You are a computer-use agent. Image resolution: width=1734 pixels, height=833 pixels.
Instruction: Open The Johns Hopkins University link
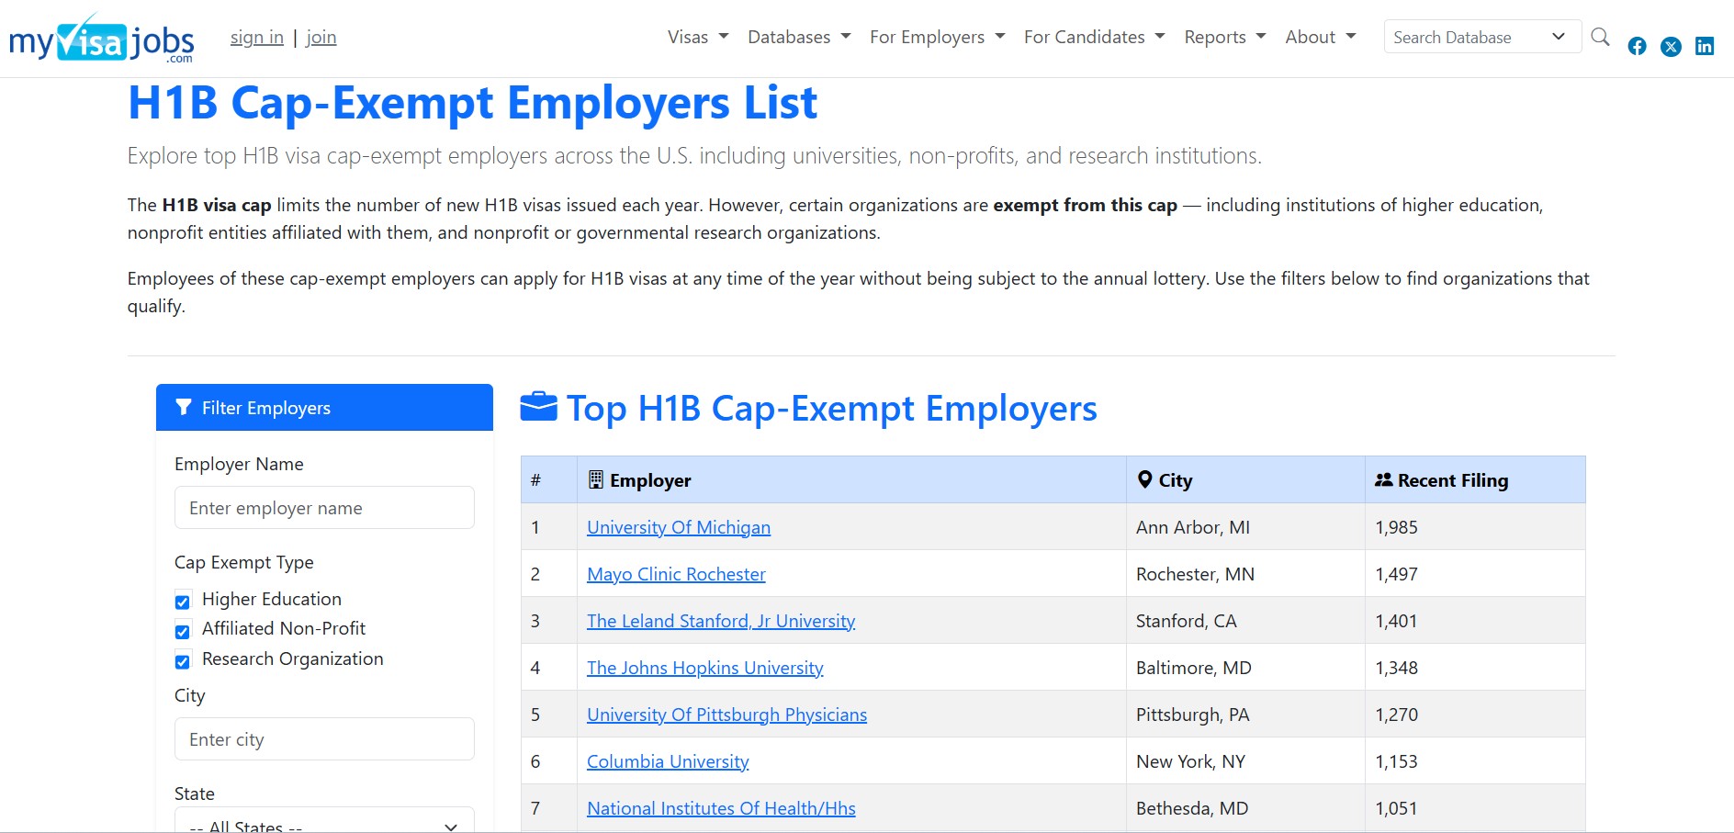click(x=705, y=668)
